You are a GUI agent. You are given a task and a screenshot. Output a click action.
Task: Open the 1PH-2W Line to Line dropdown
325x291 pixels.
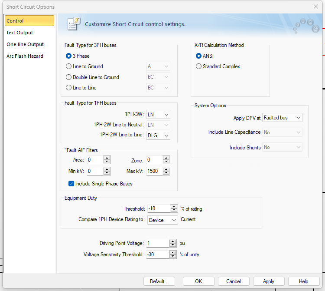tap(158, 135)
